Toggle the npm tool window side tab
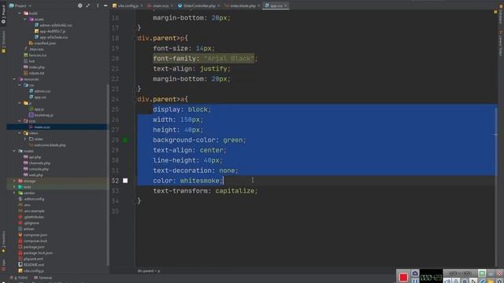Image resolution: width=504 pixels, height=283 pixels. [x=3, y=265]
